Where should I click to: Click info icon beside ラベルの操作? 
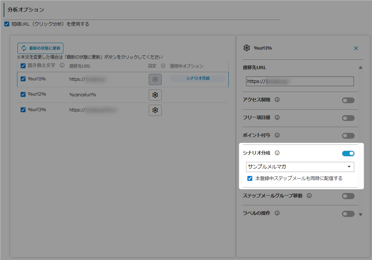277,213
